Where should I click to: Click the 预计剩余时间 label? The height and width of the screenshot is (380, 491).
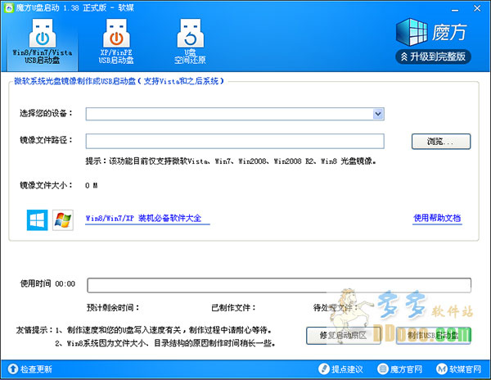click(113, 308)
